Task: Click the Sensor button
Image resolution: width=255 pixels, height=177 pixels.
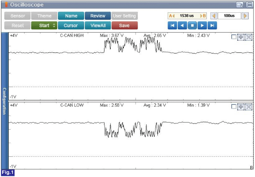Action: [17, 16]
